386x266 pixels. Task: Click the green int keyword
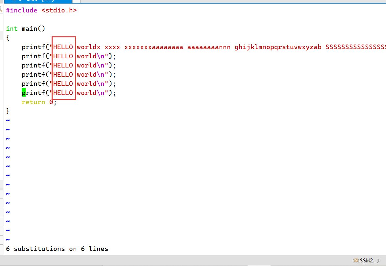tap(12, 29)
